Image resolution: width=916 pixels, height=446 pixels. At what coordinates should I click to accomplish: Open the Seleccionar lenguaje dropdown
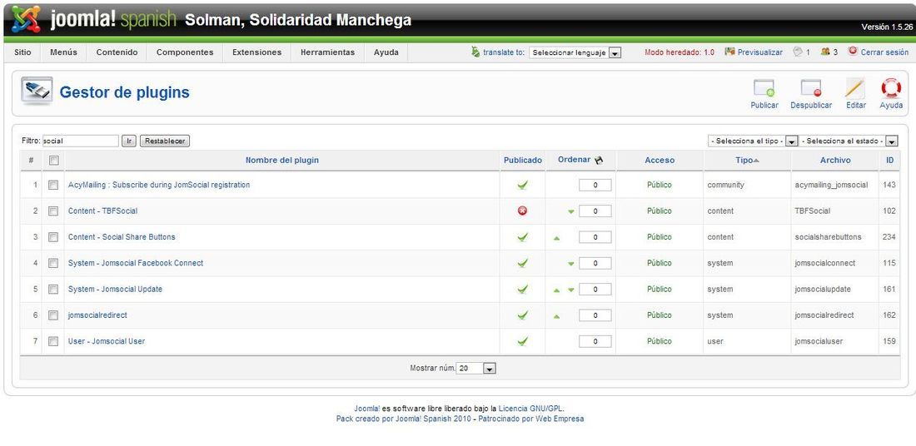(x=575, y=52)
